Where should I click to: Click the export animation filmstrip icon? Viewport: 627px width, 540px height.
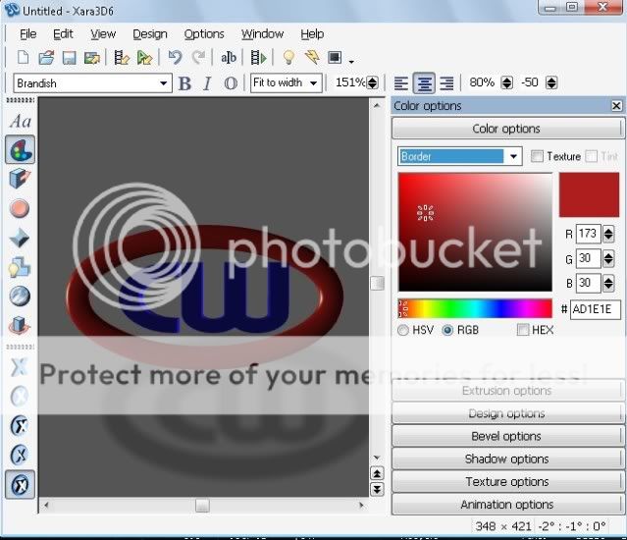pyautogui.click(x=121, y=58)
